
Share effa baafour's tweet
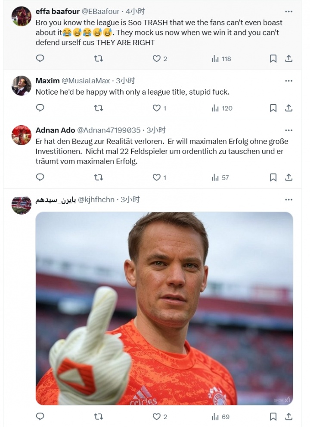click(289, 59)
